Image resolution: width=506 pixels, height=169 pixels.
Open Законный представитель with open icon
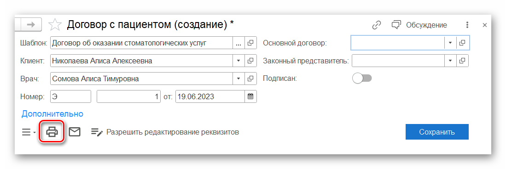click(462, 61)
